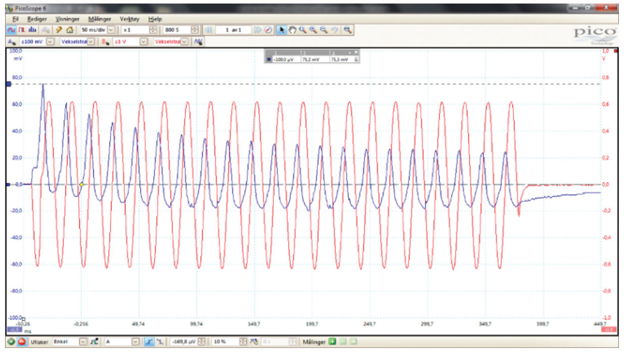Open the buffer navigator compass icon
Screen dimensions: 624x352
[268, 30]
